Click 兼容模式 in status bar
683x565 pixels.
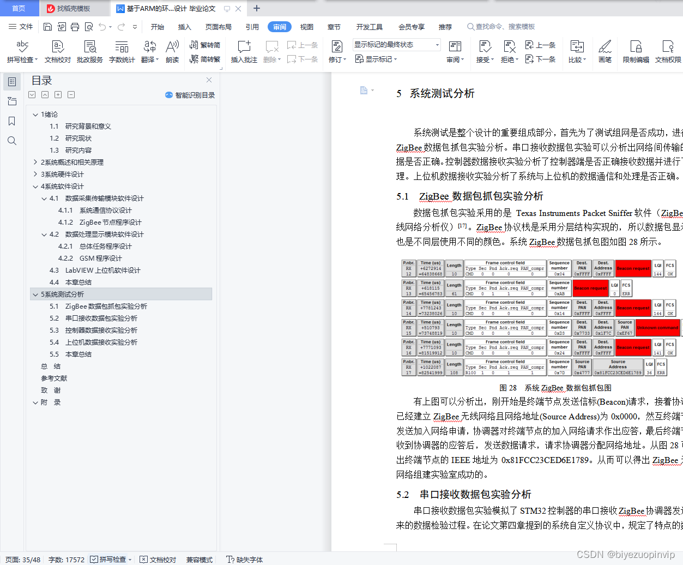tap(199, 559)
